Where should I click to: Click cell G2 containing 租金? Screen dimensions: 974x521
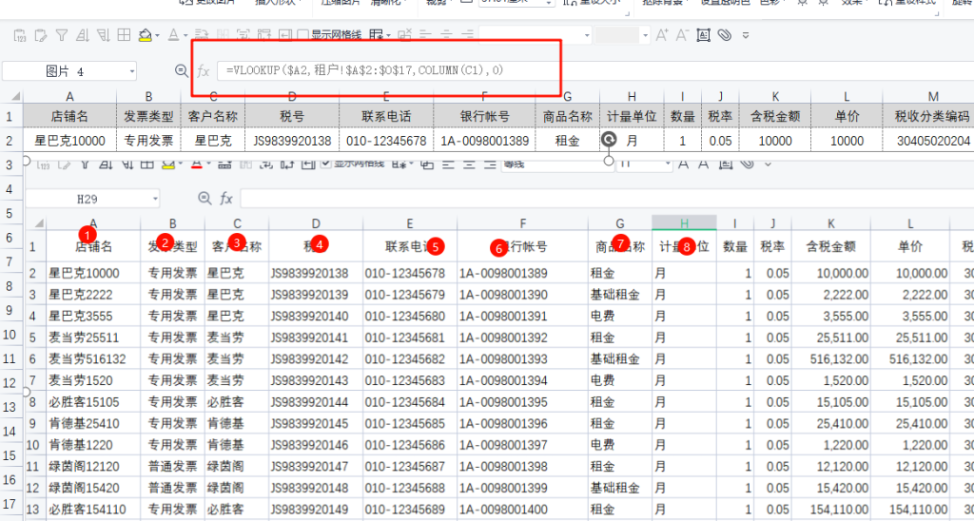pyautogui.click(x=567, y=141)
